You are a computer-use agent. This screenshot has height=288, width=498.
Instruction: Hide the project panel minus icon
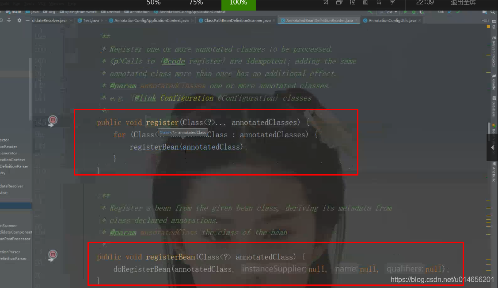[x=27, y=20]
